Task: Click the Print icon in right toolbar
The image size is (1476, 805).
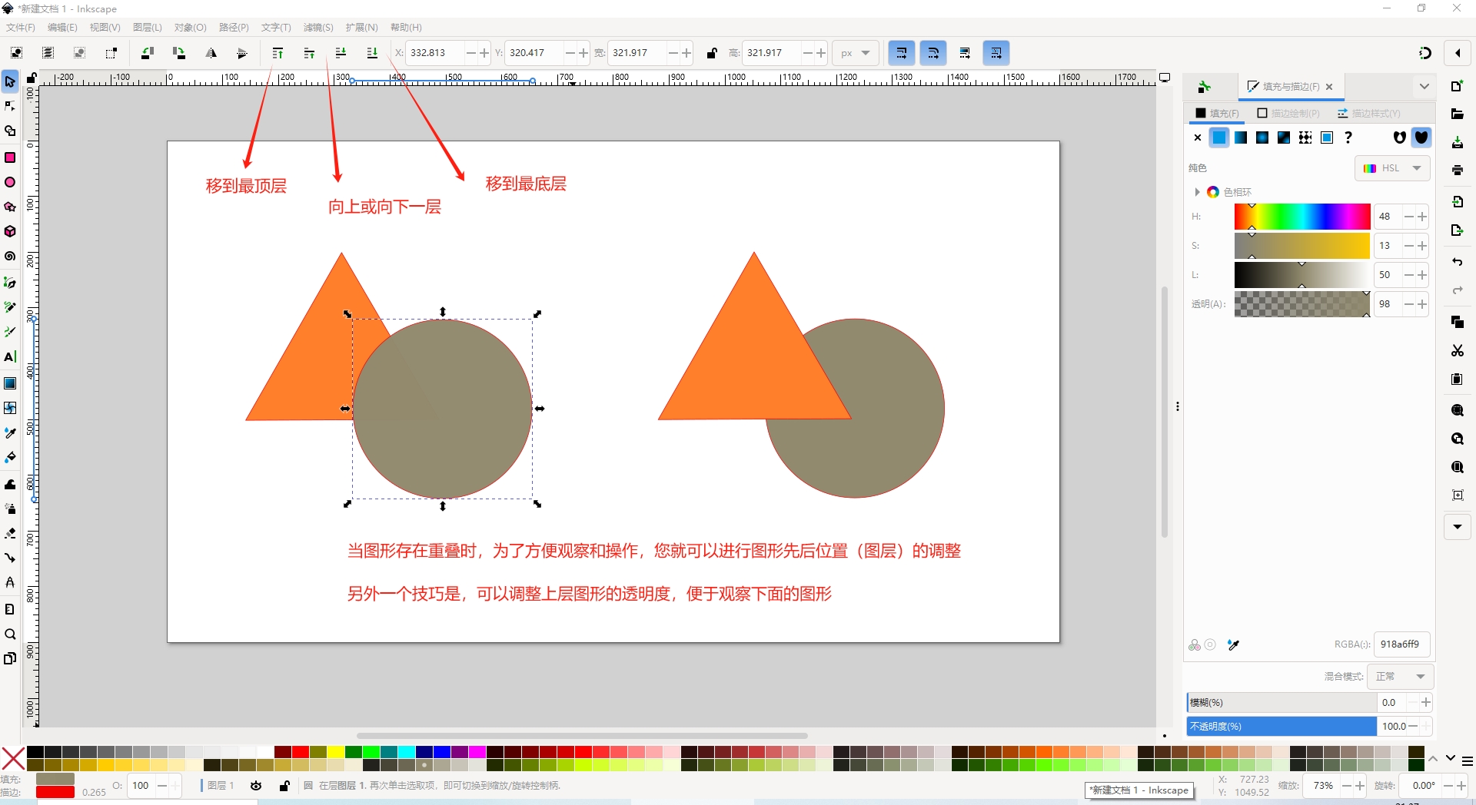Action: pos(1457,171)
